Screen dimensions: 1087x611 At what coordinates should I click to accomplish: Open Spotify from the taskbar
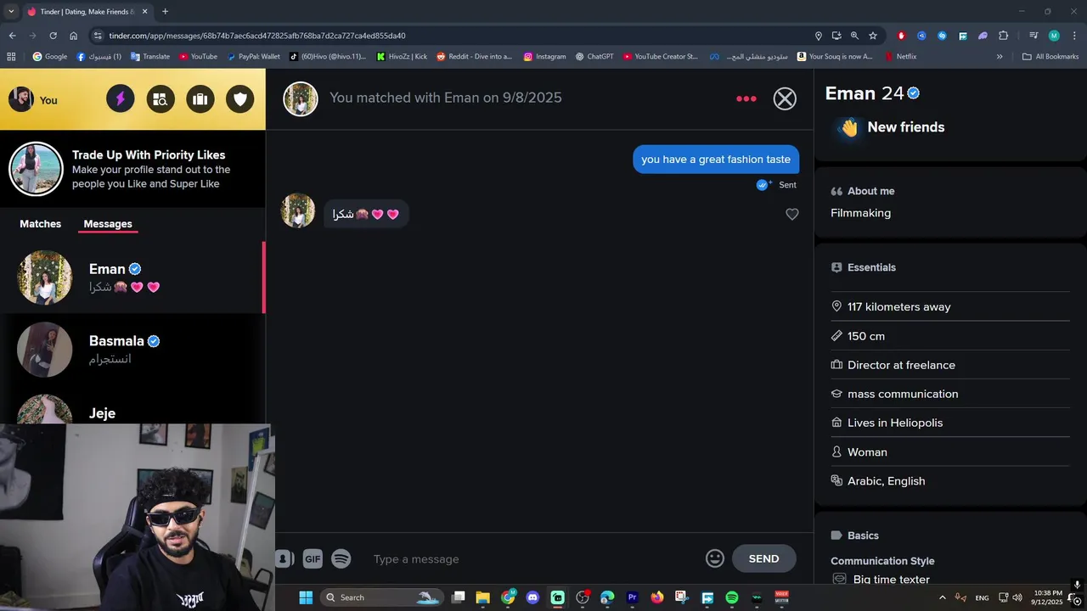[732, 597]
